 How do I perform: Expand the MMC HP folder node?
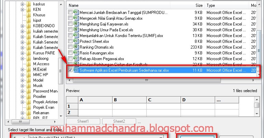pos(22,75)
